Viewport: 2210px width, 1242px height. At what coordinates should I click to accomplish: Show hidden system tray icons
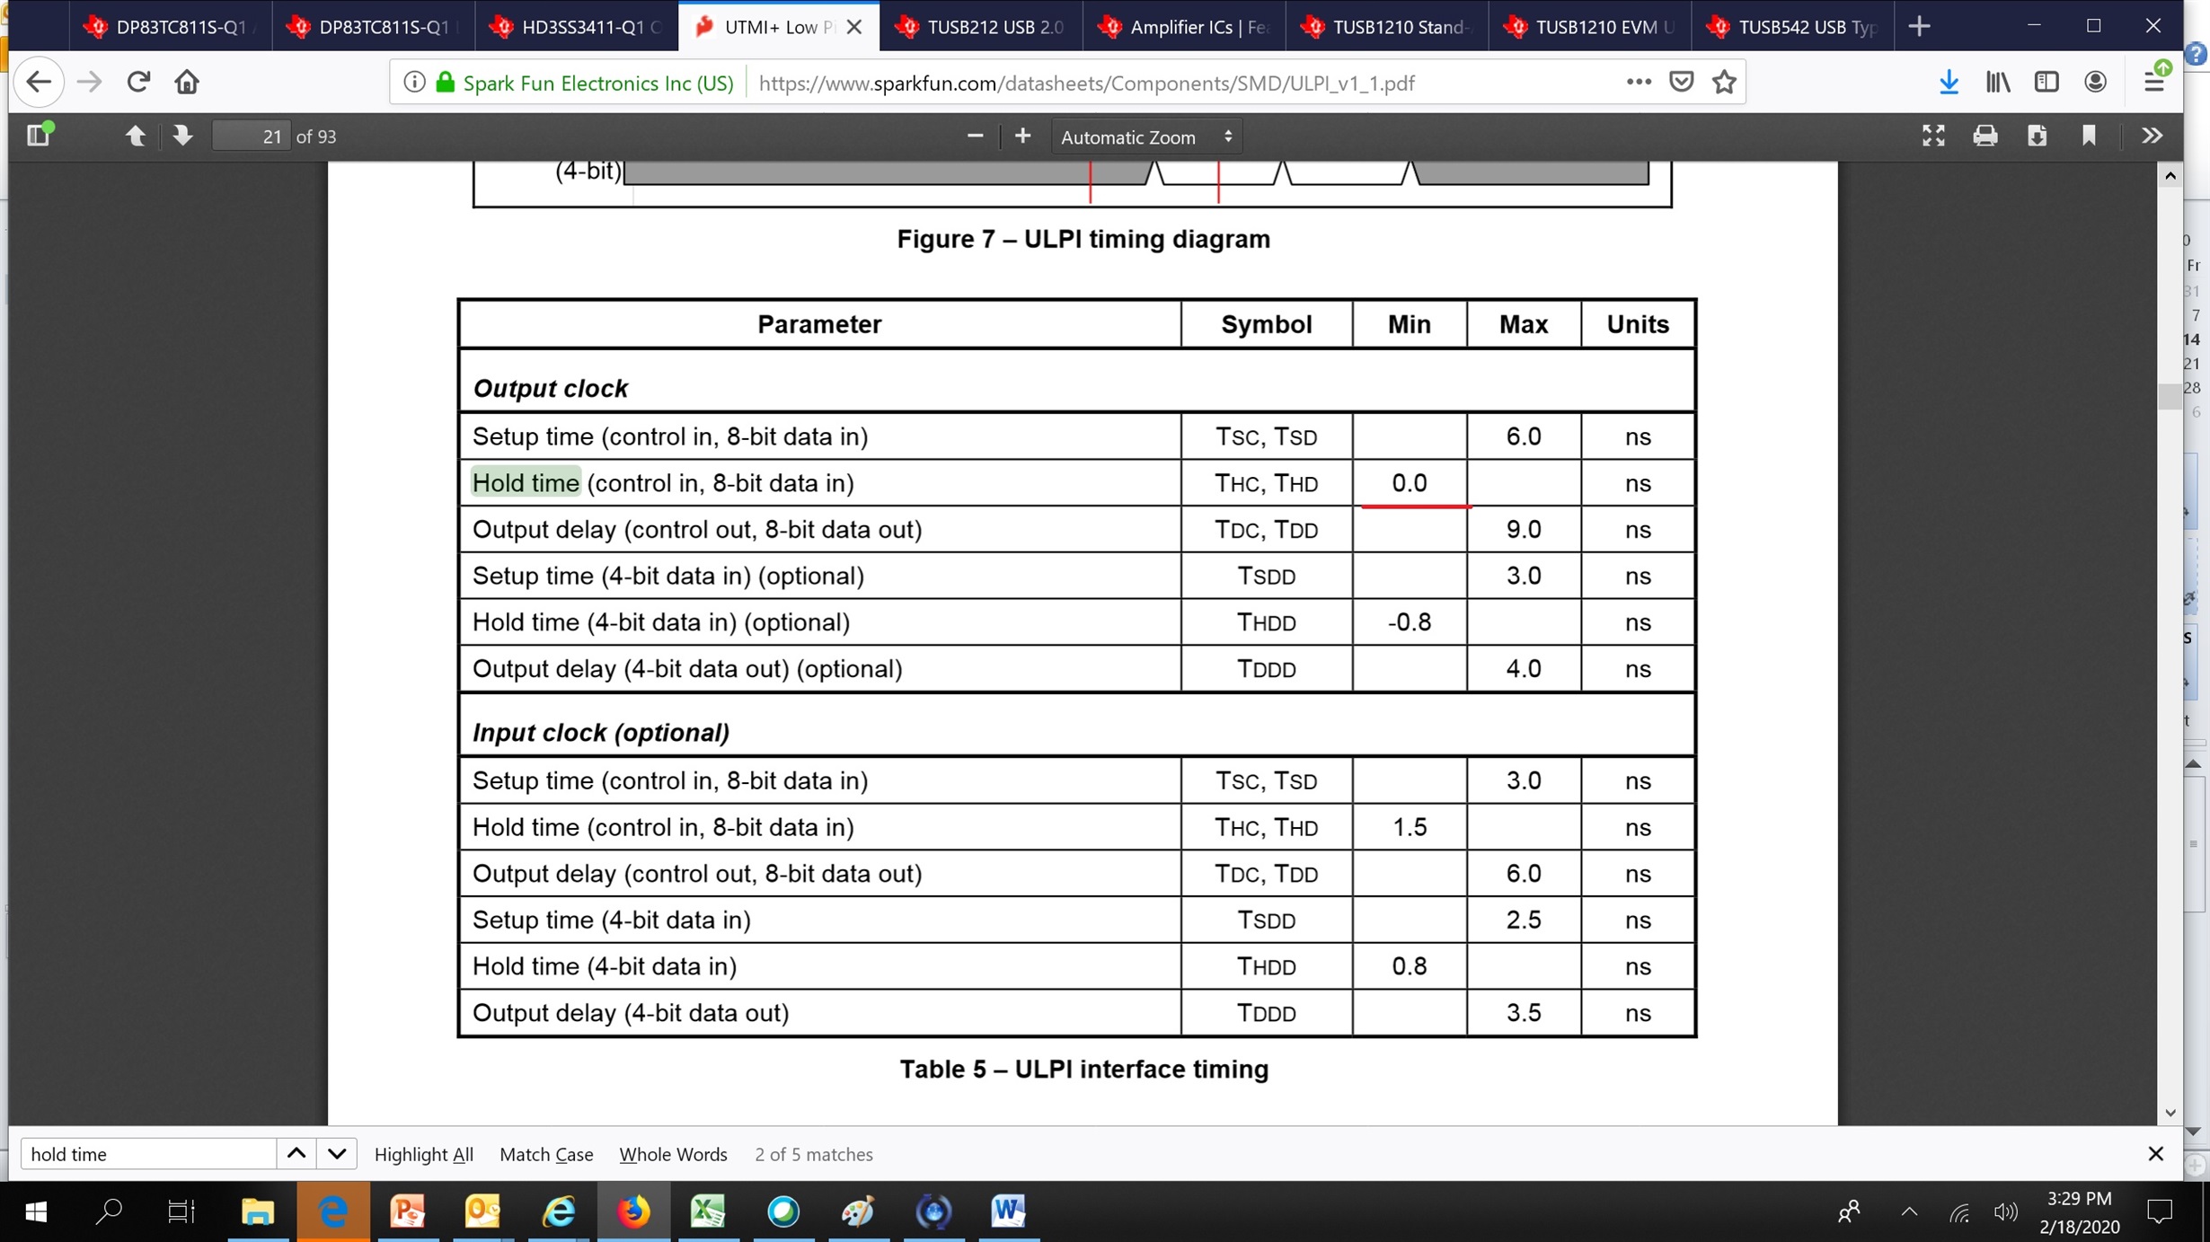(1909, 1212)
